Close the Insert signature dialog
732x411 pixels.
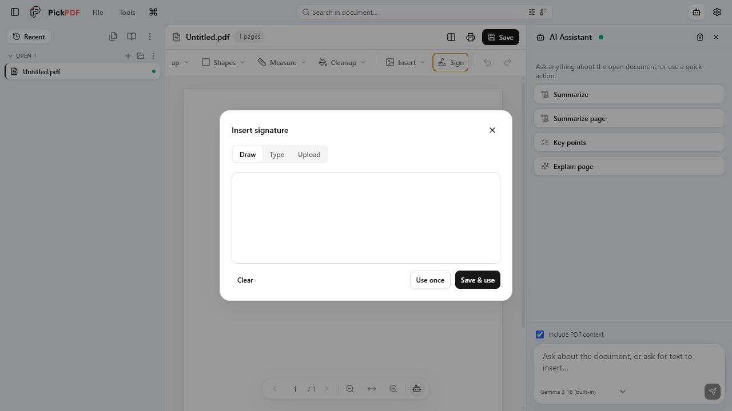pos(492,130)
